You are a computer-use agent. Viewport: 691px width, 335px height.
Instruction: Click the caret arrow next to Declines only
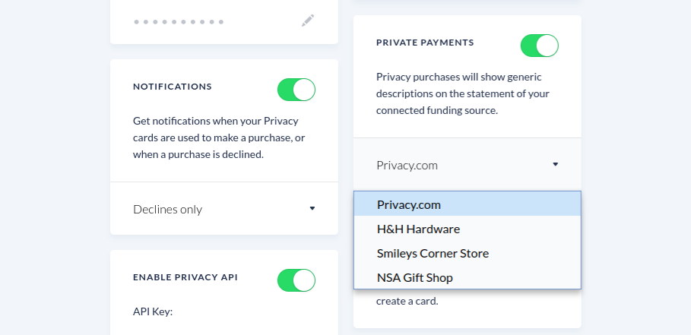[312, 208]
